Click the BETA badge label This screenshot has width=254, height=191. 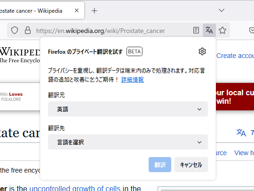[x=135, y=51]
